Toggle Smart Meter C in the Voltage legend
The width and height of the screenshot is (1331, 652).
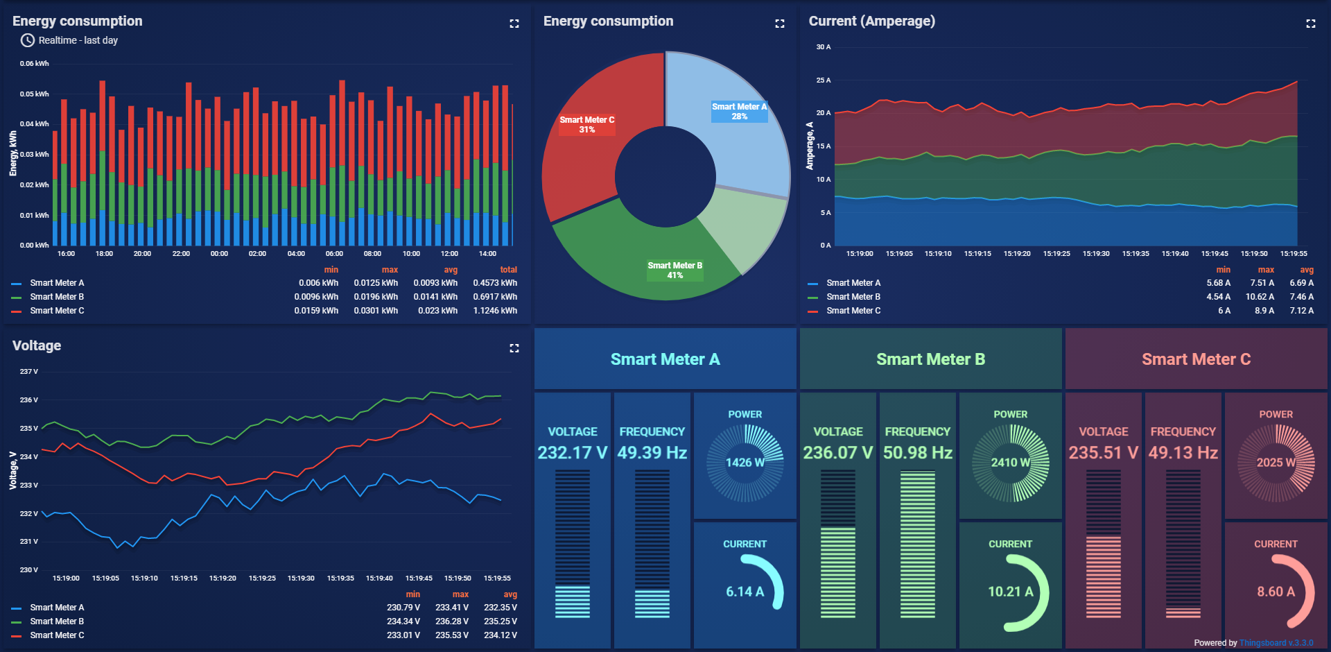click(58, 635)
